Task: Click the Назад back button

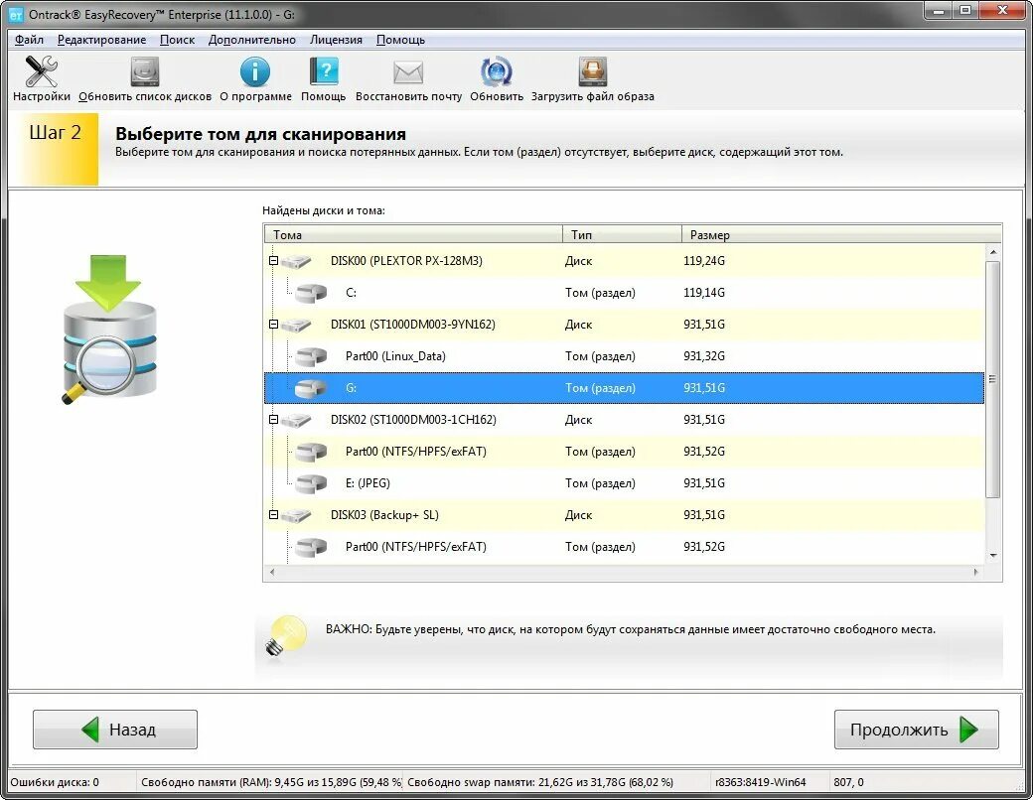Action: click(115, 730)
